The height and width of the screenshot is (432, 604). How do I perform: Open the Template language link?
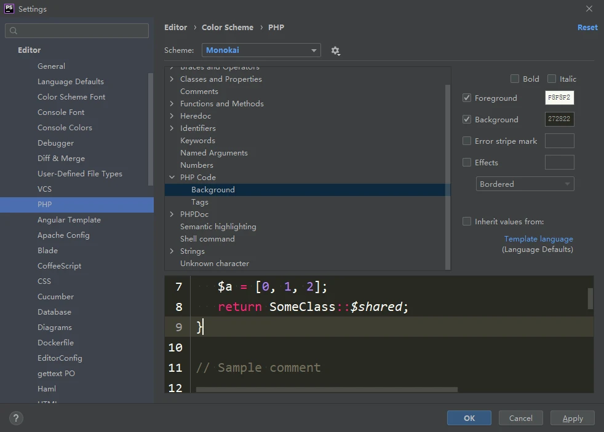click(538, 238)
